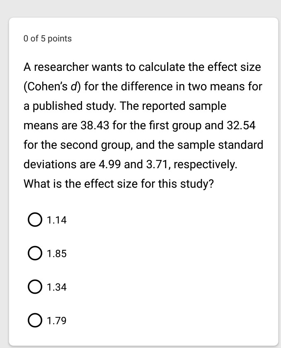281x348 pixels.
Task: Pick the 1.79 radio button
Action: pos(35,320)
